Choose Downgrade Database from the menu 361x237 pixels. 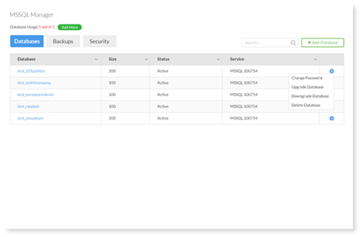pyautogui.click(x=310, y=96)
